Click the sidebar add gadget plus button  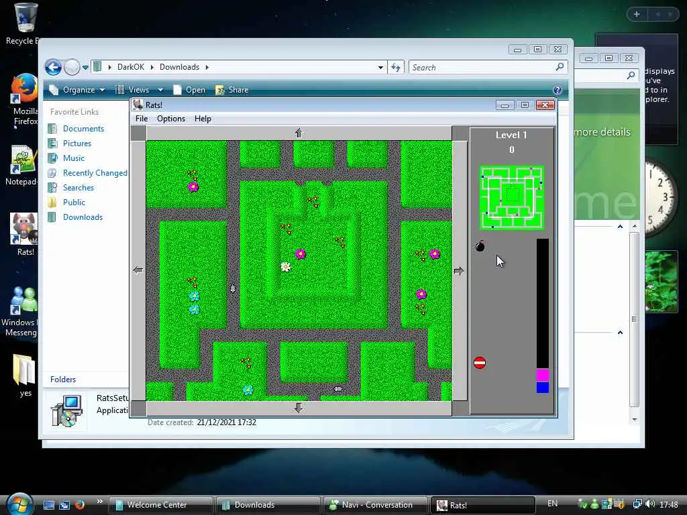point(637,14)
